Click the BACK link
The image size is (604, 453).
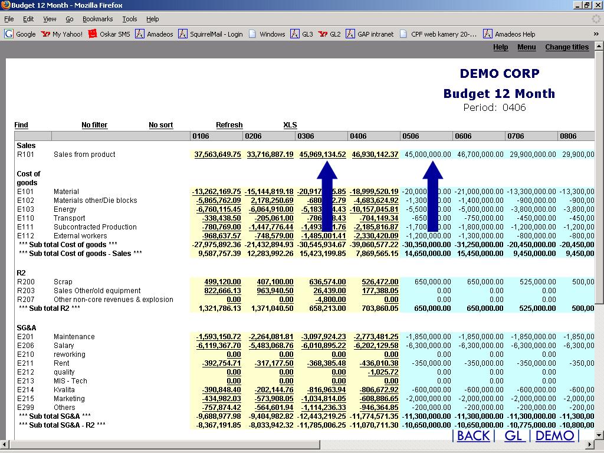click(473, 436)
